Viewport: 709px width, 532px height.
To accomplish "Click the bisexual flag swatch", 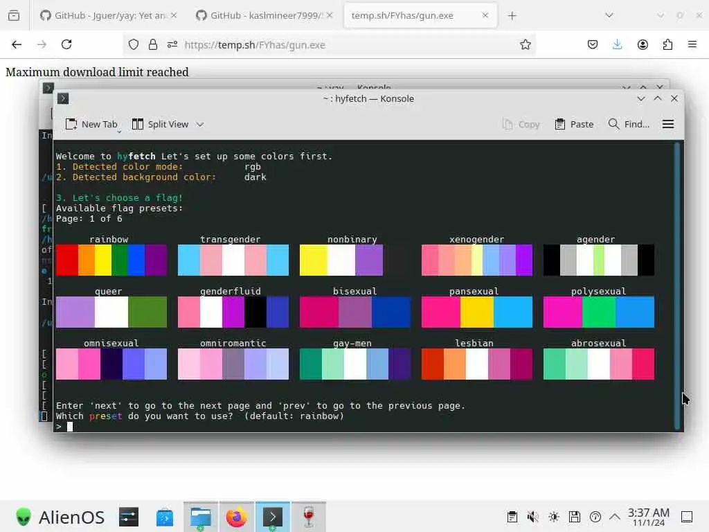I will [x=355, y=312].
